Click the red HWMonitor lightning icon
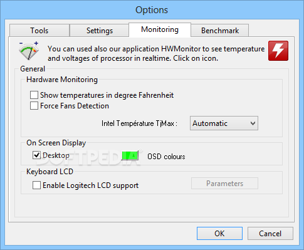Image resolution: width=304 pixels, height=250 pixels. 278,51
